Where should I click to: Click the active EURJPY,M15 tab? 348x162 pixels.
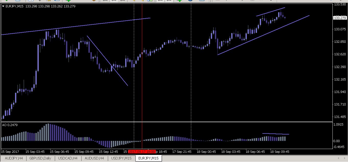tap(148, 158)
